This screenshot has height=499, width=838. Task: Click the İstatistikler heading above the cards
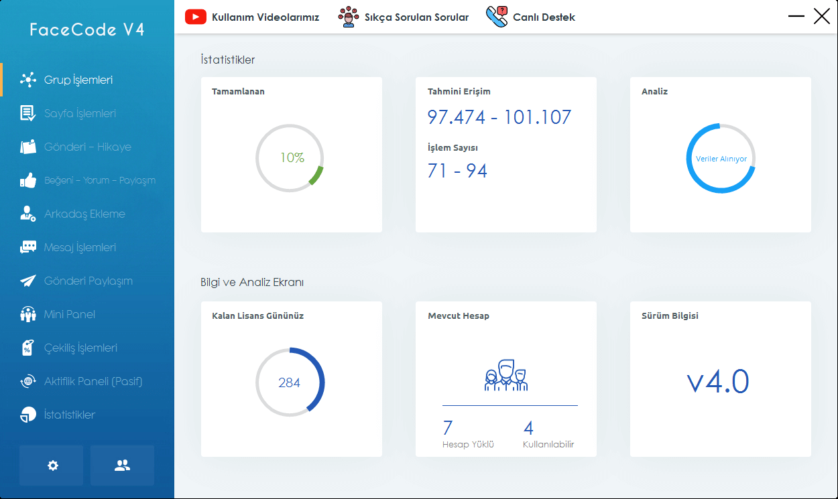click(x=227, y=60)
